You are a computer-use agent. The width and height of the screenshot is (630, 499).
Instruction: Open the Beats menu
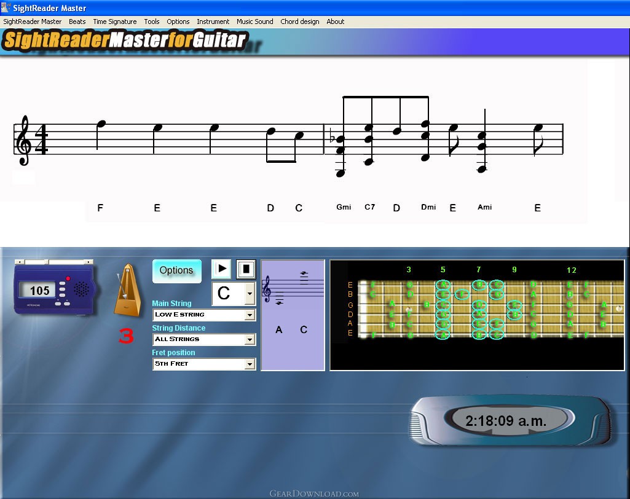[77, 22]
